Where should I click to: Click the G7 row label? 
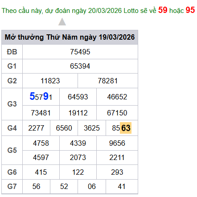click(x=12, y=186)
